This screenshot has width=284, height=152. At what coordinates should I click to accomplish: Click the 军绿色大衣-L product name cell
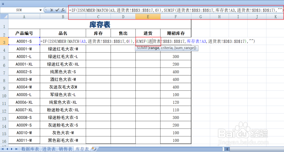tap(63, 95)
